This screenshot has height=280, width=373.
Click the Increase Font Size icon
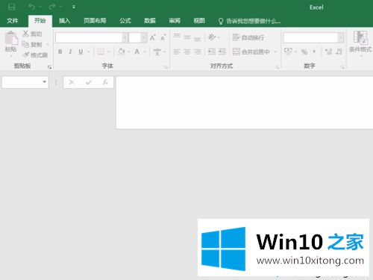pyautogui.click(x=153, y=37)
